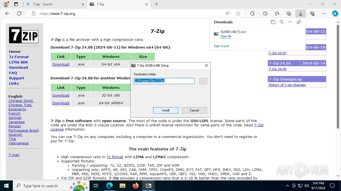Image resolution: width=341 pixels, height=191 pixels.
Task: Switch language to Vietnamese
Action: pyautogui.click(x=19, y=143)
